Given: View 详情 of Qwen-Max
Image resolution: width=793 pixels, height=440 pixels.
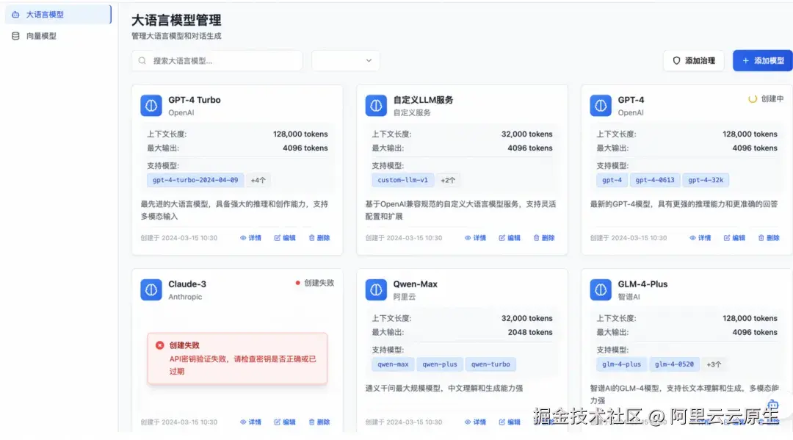Looking at the screenshot, I should point(475,422).
